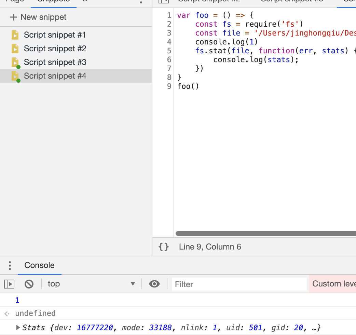The height and width of the screenshot is (335, 356).
Task: Click the fs.stat(file, function code line
Action: tap(275, 51)
